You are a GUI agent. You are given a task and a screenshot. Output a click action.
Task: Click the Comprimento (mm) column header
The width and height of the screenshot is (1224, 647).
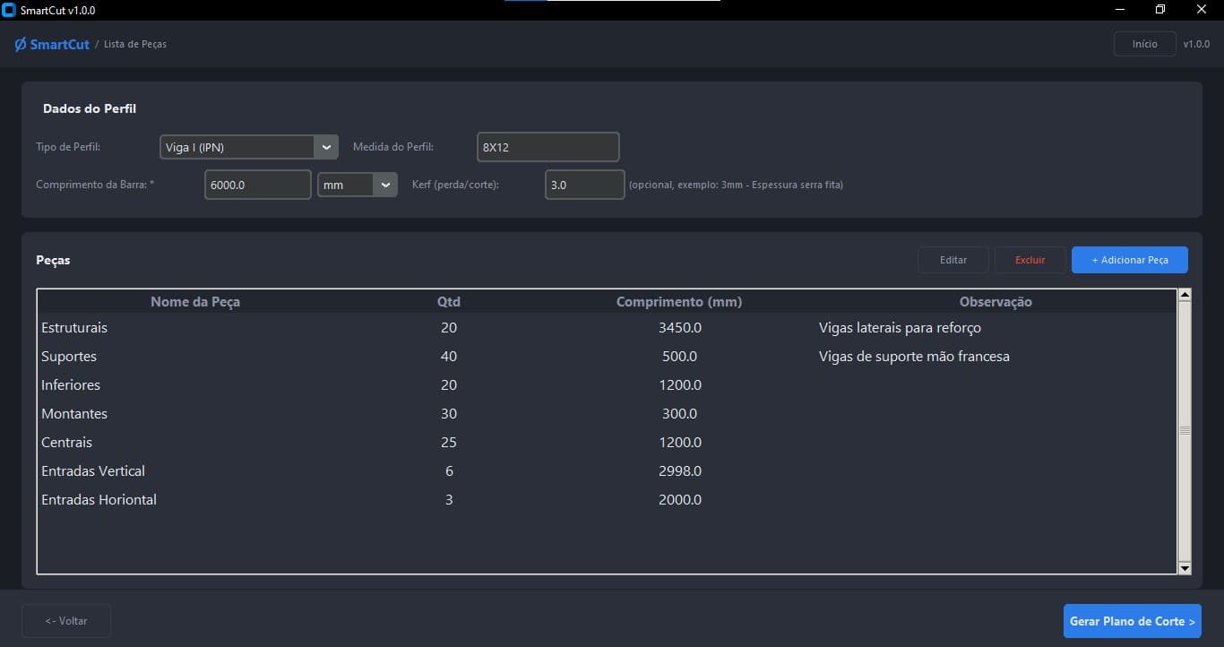pyautogui.click(x=679, y=302)
